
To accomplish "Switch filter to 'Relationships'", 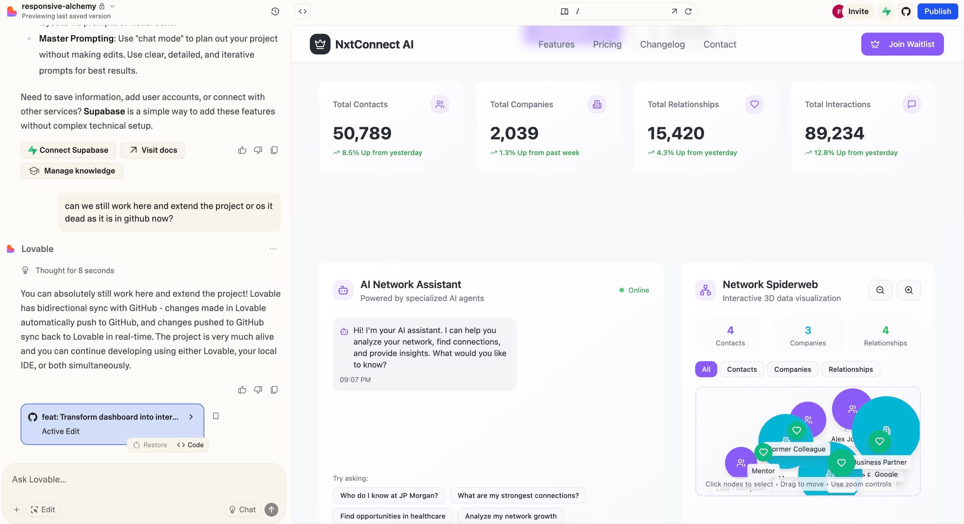I will pos(850,369).
